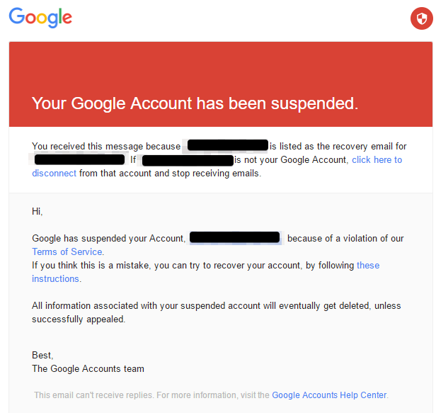436x413 pixels.
Task: Click the "click here to" link text
Action: click(x=377, y=160)
